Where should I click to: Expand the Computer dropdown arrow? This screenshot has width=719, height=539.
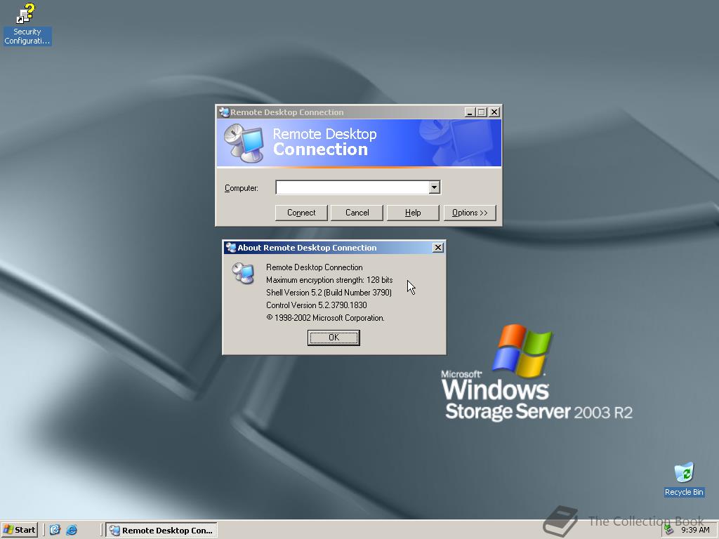point(434,187)
